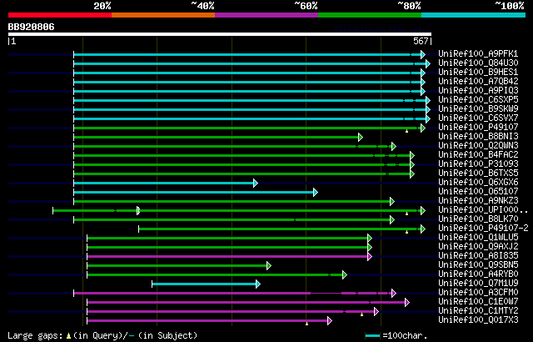Click the UniRef100_B4FAC2 label
Viewport: 533px width, 342px height.
[x=478, y=155]
